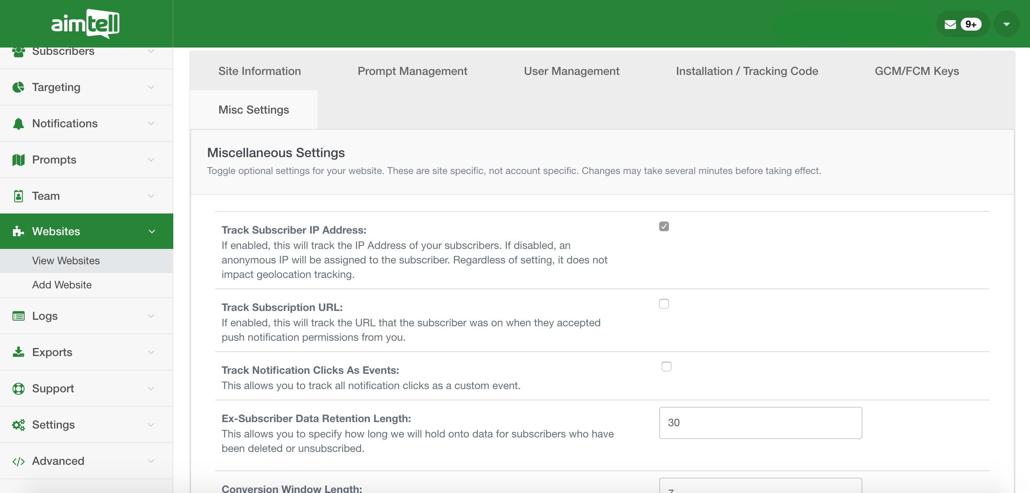Select the Targeting pie chart icon

point(19,87)
